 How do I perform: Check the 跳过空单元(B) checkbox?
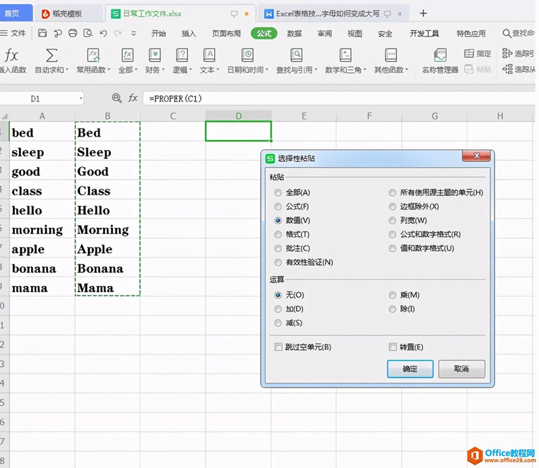coord(278,347)
